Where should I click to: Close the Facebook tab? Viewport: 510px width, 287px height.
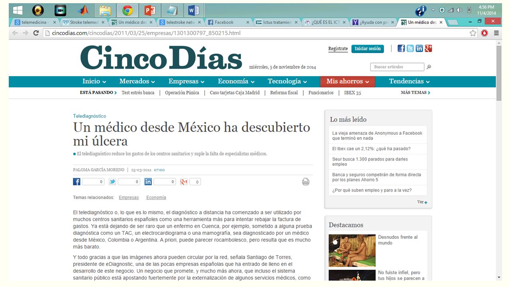tap(247, 22)
